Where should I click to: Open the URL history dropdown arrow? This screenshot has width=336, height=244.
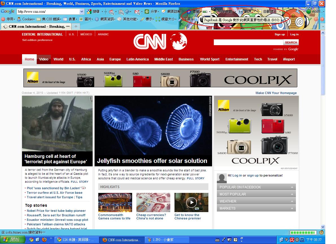pyautogui.click(x=82, y=12)
